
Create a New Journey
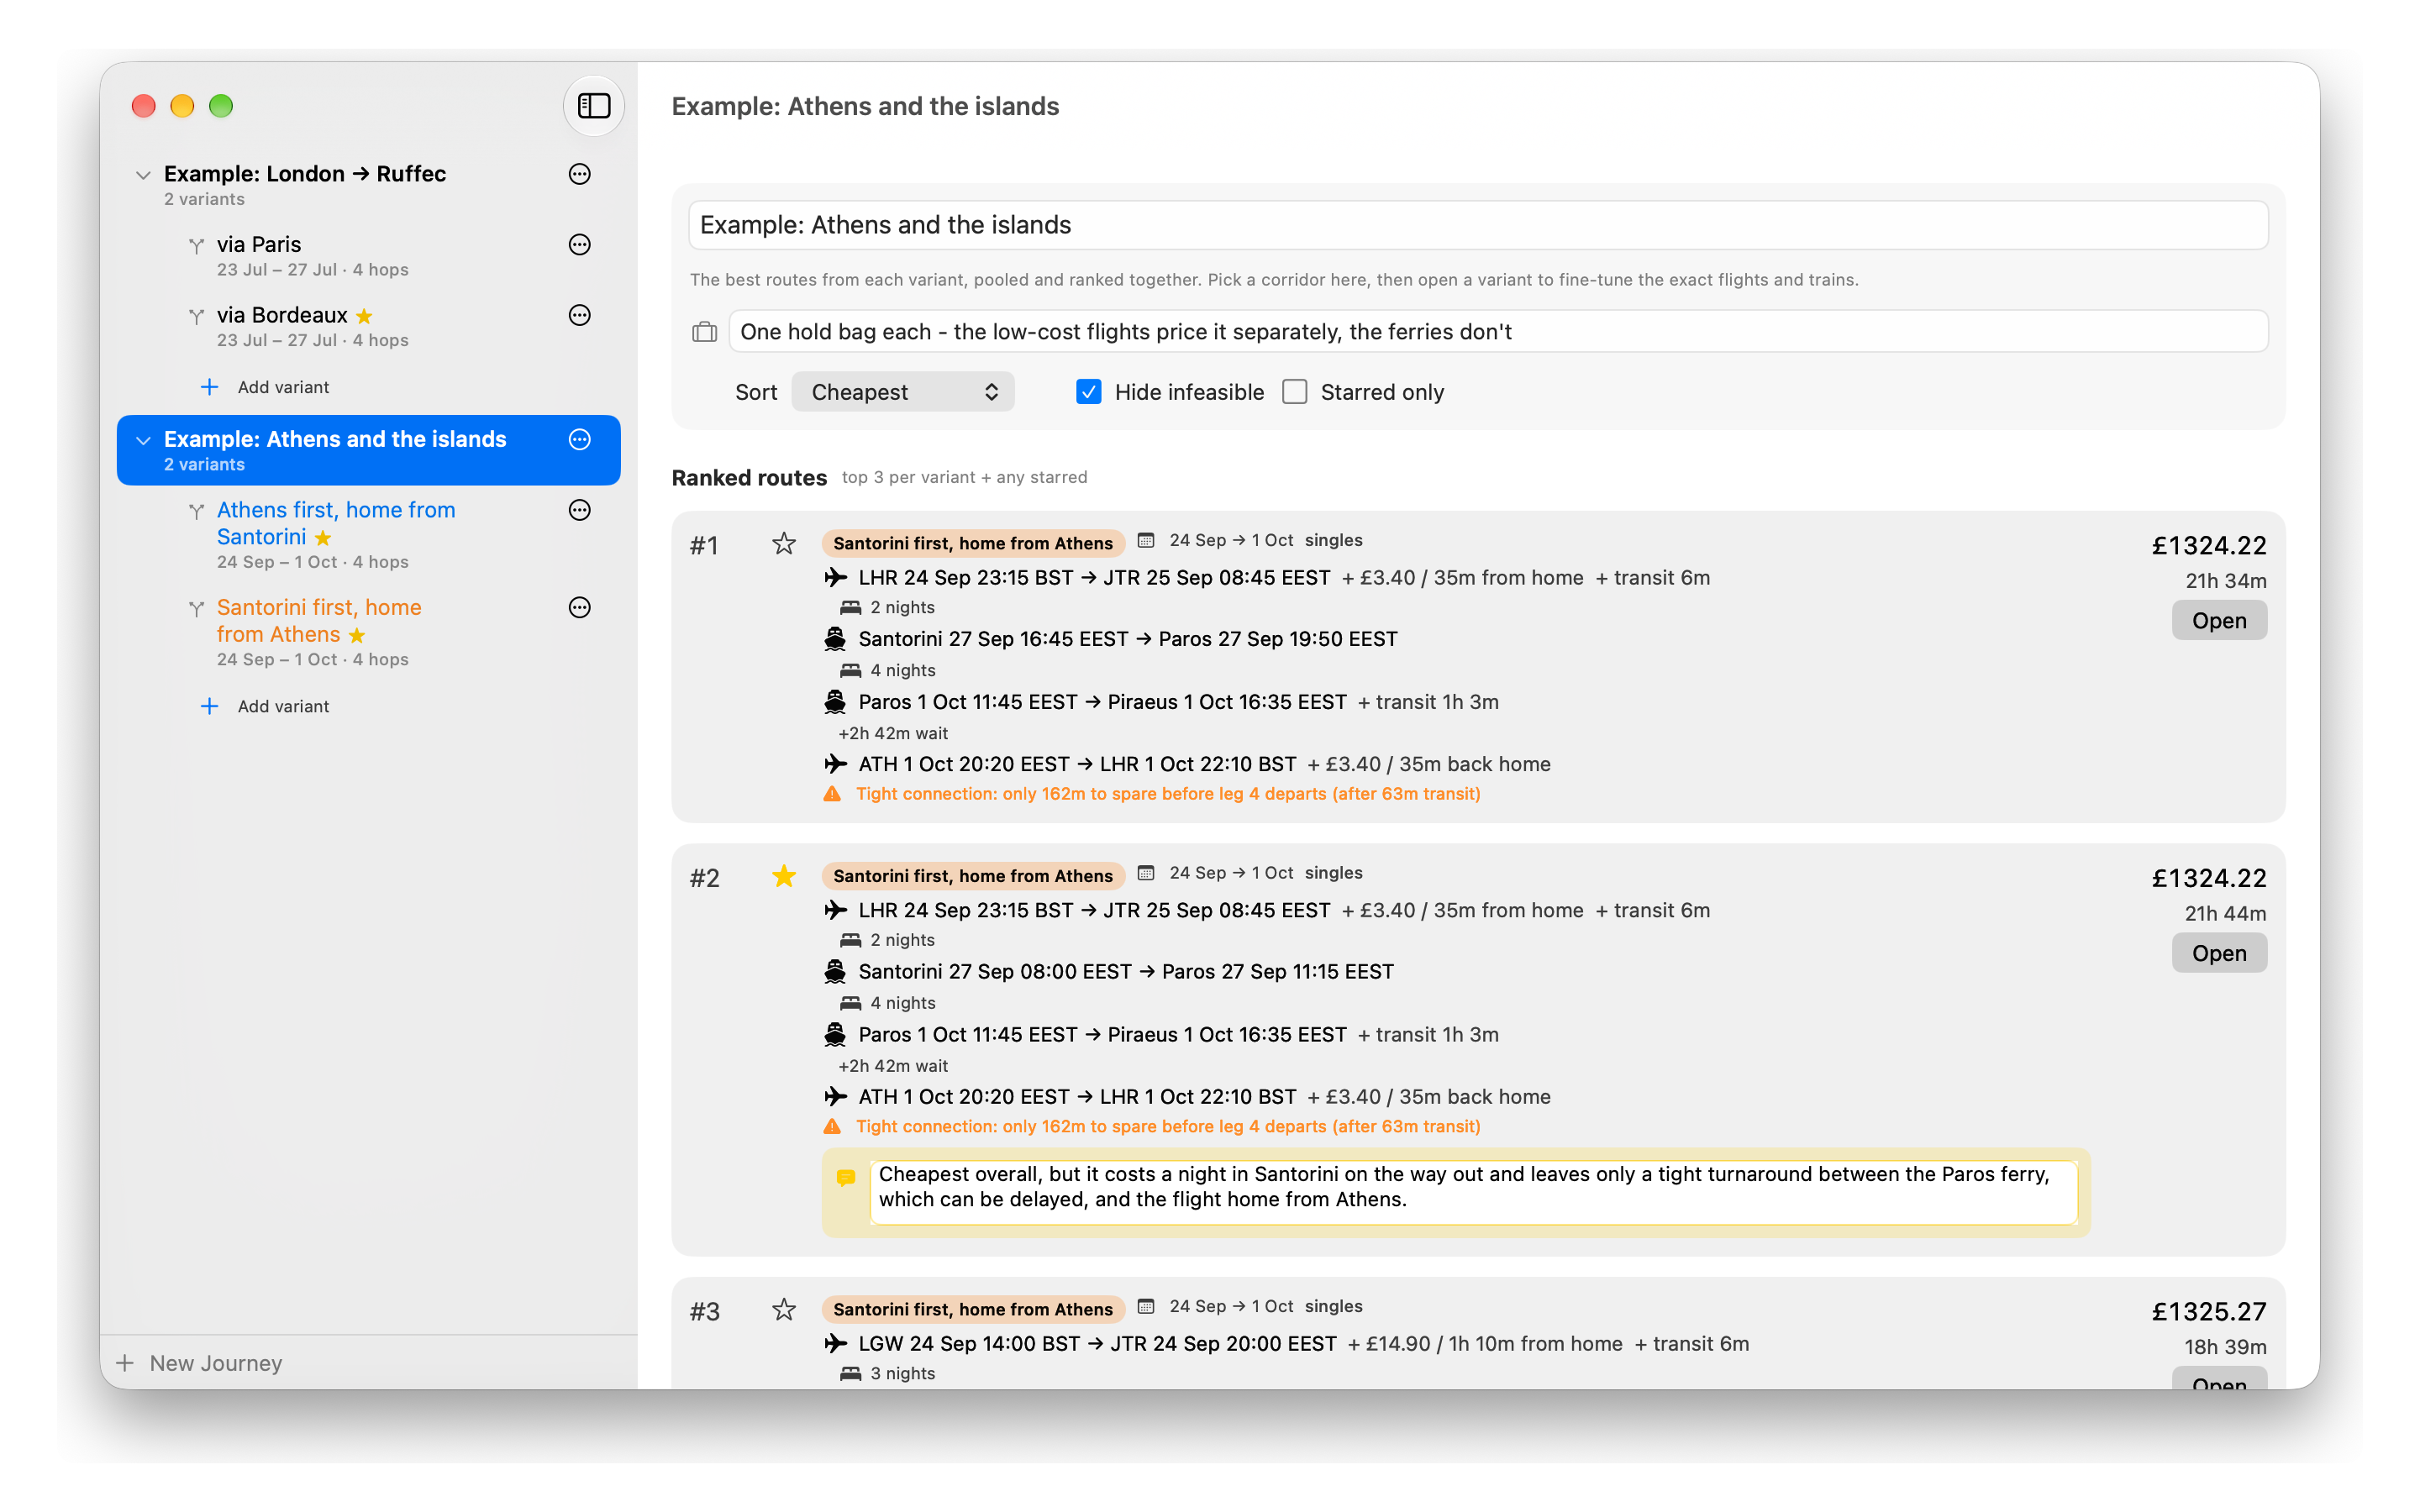coord(200,1363)
